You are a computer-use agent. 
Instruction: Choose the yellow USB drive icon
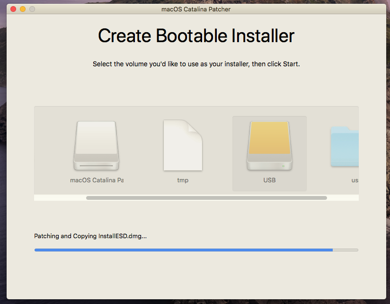point(269,145)
